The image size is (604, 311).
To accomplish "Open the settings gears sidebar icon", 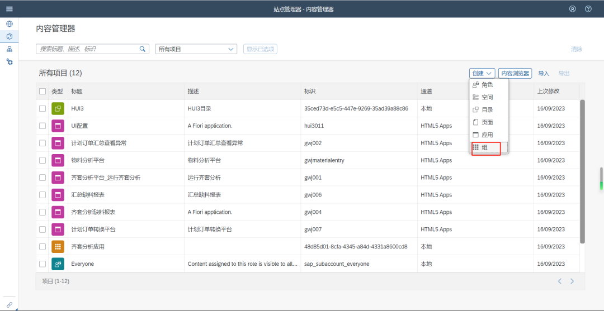I will [10, 61].
